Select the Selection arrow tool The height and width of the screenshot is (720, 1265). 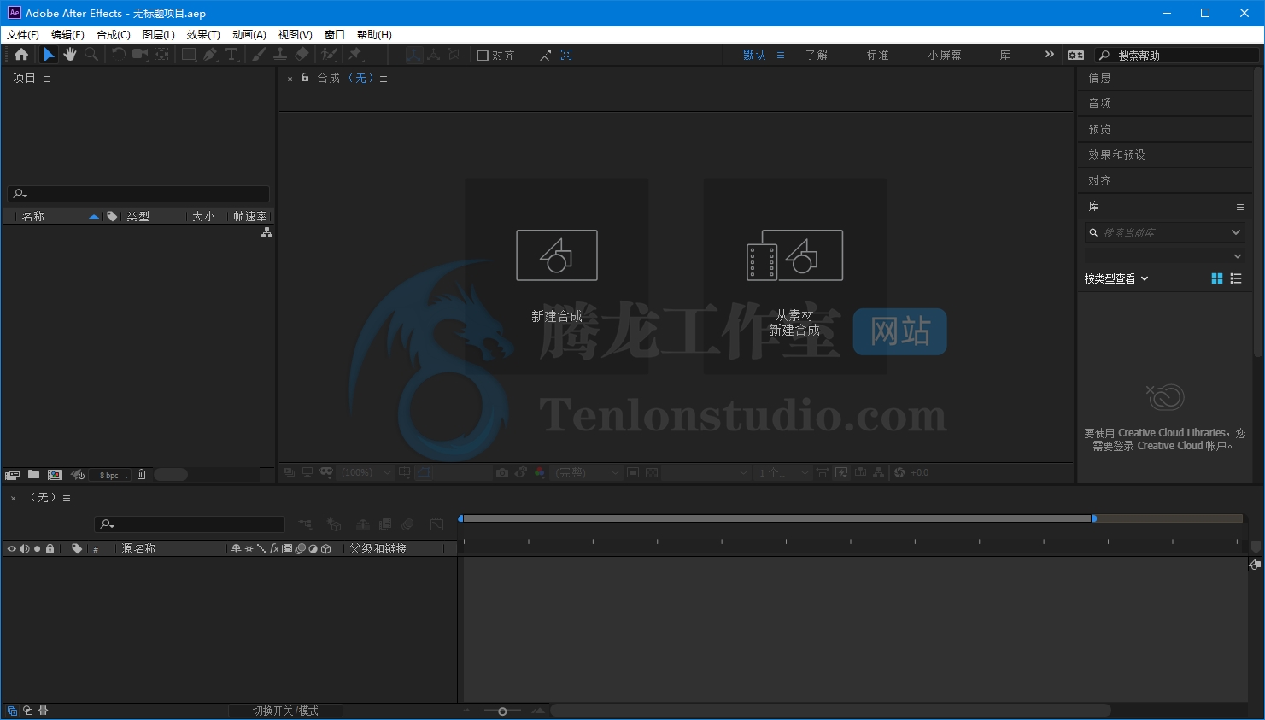point(49,55)
